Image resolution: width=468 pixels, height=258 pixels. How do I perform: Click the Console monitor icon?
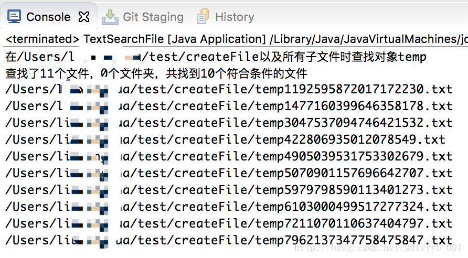[14, 17]
